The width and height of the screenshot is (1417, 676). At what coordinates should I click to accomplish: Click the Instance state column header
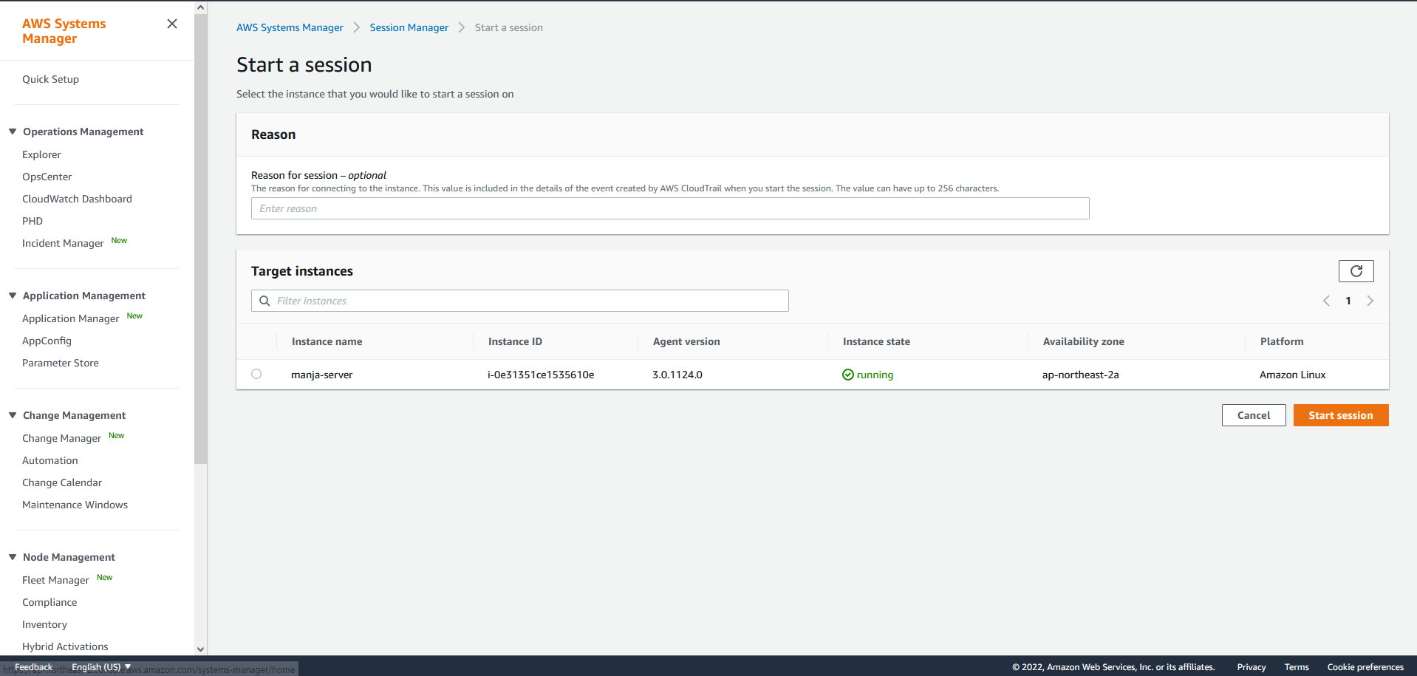(876, 341)
